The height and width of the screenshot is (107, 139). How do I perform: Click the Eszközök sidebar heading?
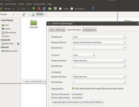[6, 40]
